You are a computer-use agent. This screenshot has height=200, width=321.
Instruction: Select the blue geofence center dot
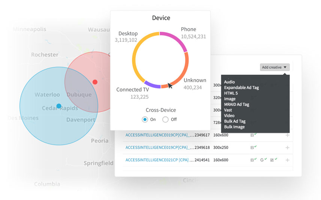point(59,106)
